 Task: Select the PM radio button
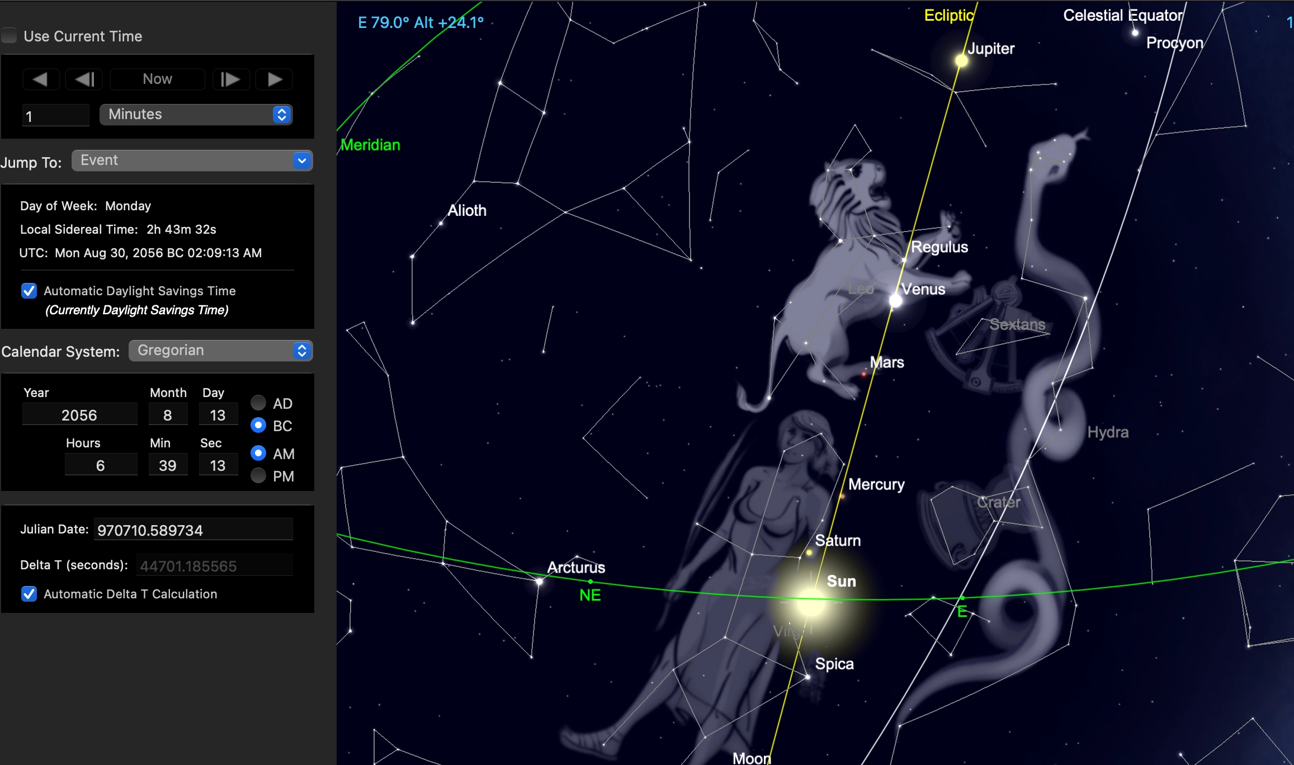pos(258,476)
